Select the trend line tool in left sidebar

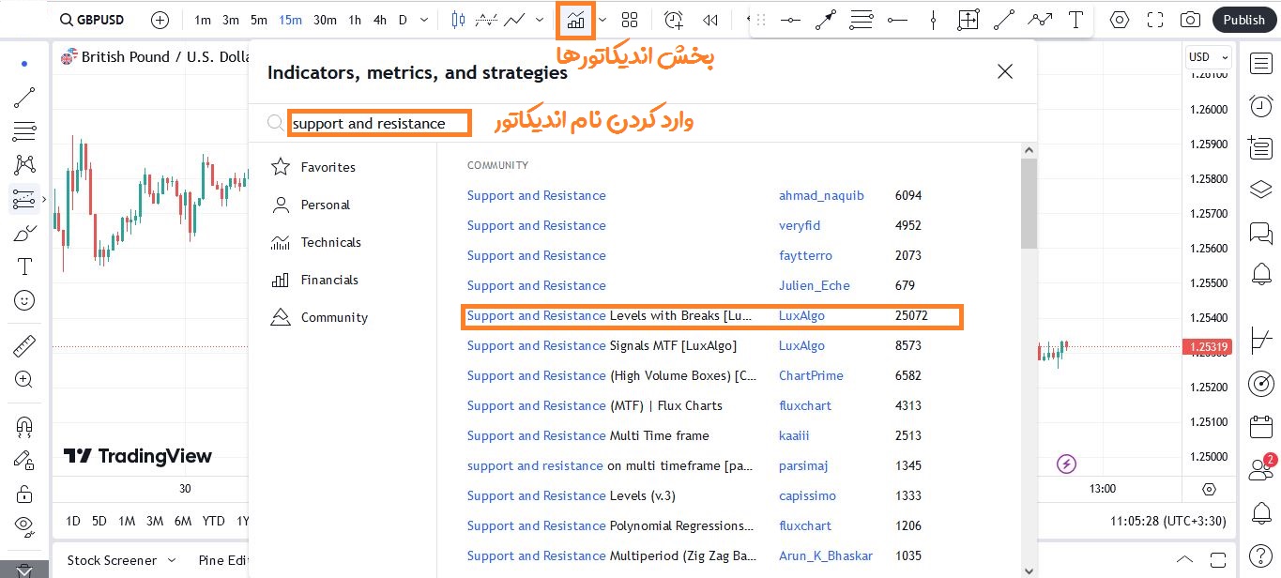point(24,97)
